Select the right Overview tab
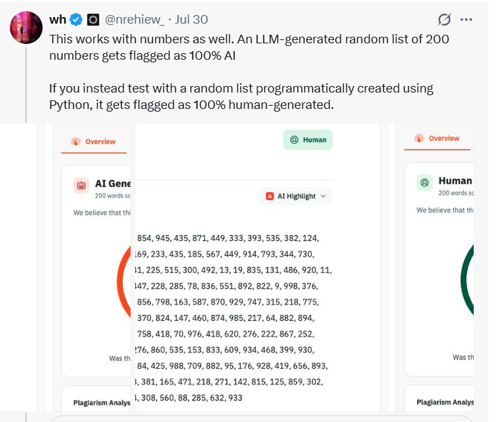The width and height of the screenshot is (496, 422). click(x=437, y=138)
